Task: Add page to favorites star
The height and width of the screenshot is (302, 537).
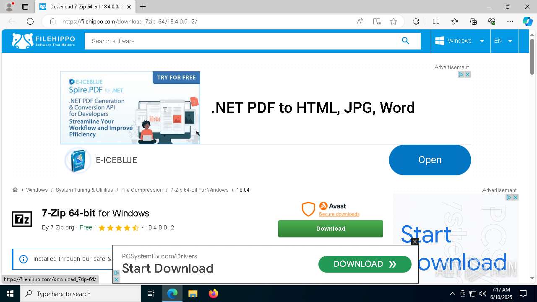Action: (x=394, y=21)
